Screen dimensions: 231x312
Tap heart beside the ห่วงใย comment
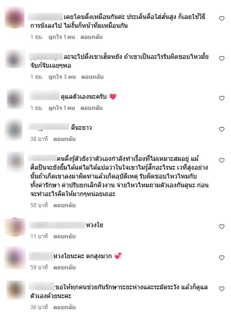[x=222, y=226]
